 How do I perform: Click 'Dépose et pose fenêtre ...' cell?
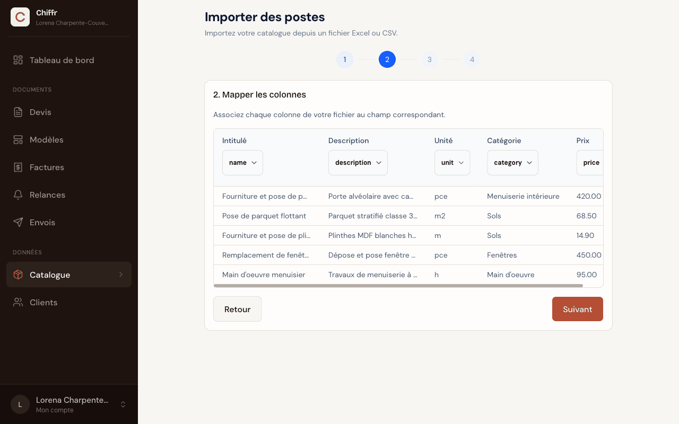pos(372,255)
